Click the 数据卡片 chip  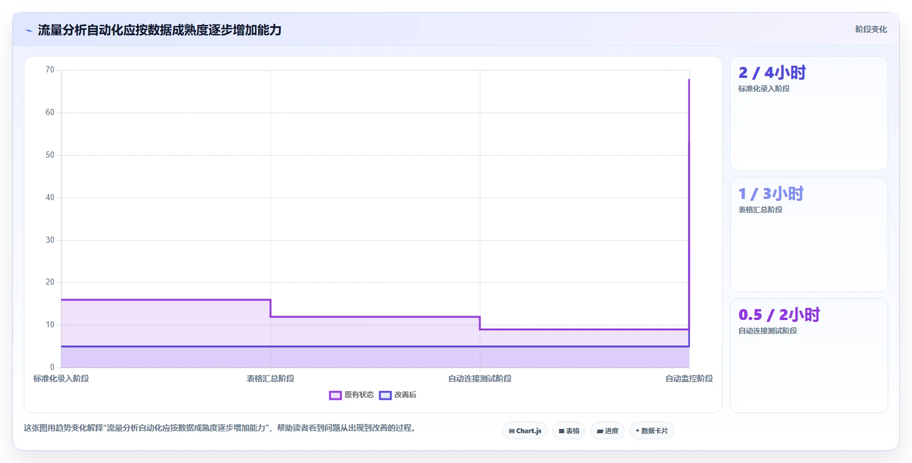651,431
